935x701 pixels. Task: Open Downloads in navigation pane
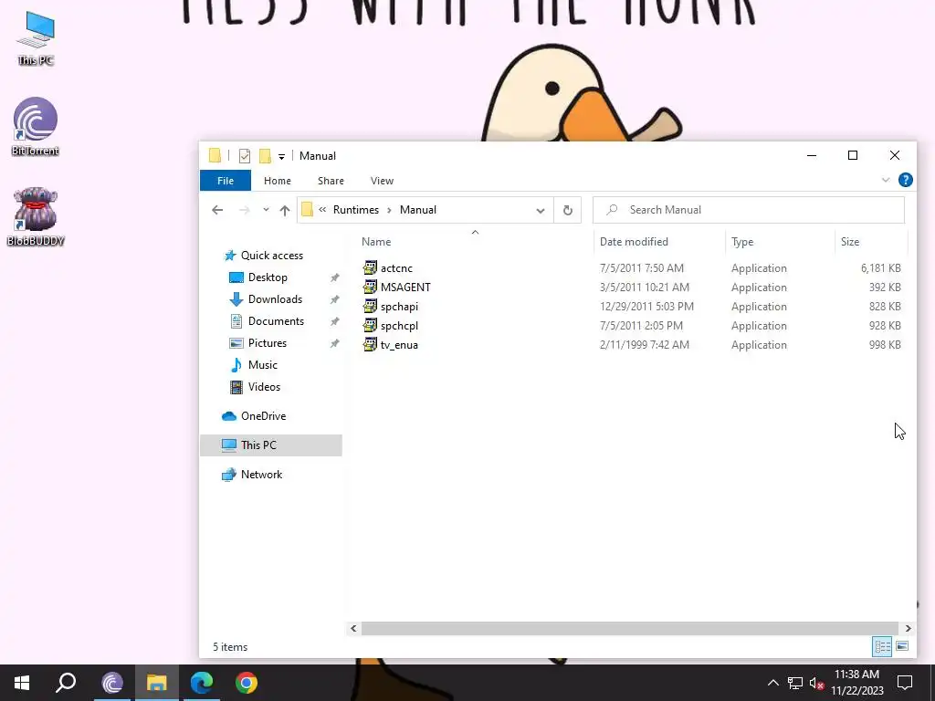275,299
